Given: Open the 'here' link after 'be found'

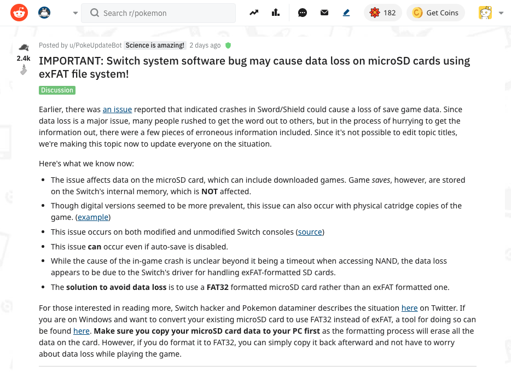Looking at the screenshot, I should click(x=81, y=331).
